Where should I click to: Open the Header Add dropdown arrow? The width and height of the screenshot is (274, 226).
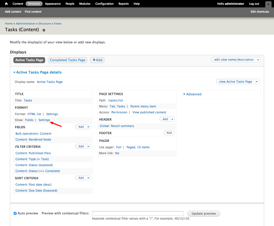[x=172, y=119]
